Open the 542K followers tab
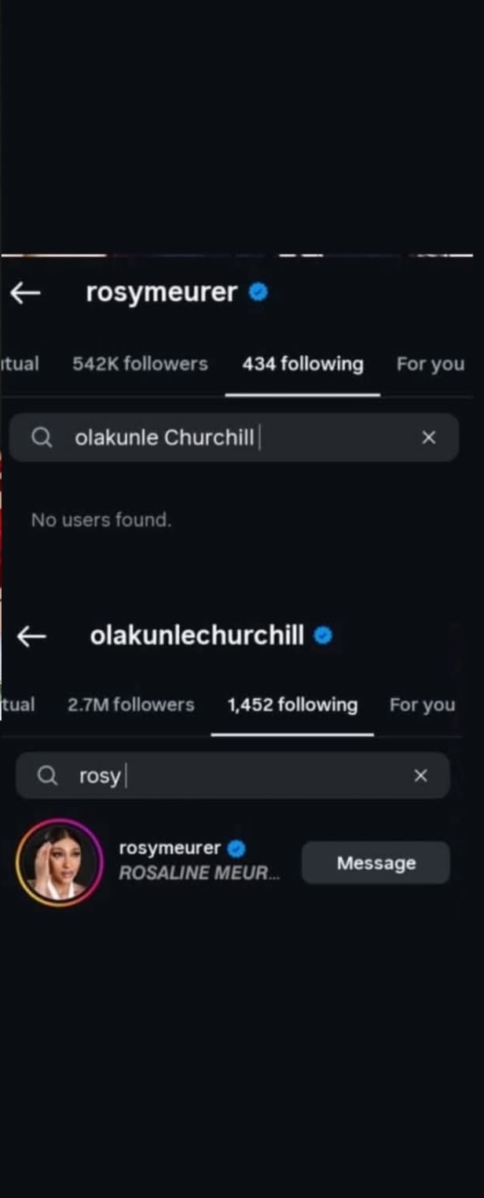 [x=140, y=364]
